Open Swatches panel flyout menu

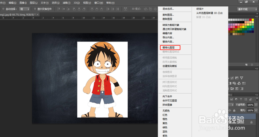pyautogui.click(x=257, y=17)
